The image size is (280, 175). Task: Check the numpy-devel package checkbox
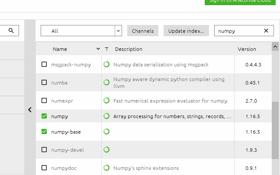[x=44, y=150]
